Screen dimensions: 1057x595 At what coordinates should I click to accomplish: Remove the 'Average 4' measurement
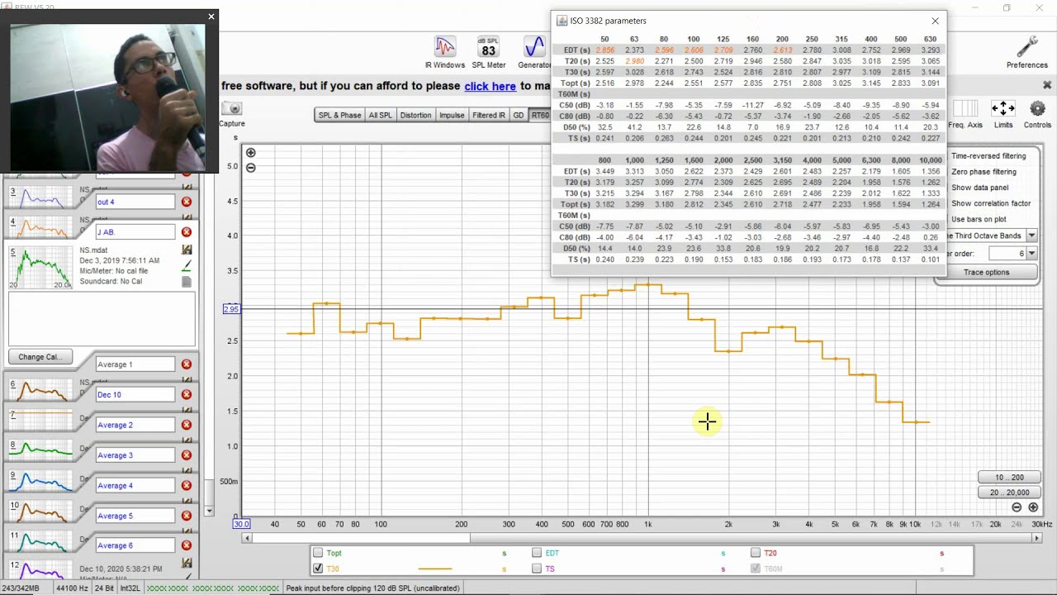(187, 485)
